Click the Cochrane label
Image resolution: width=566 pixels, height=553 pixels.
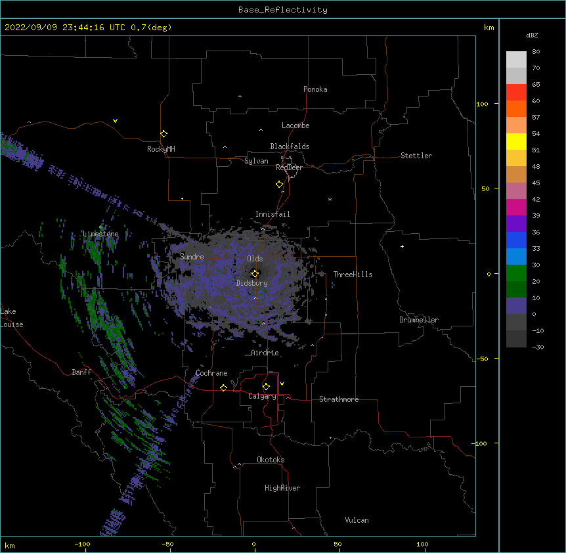[x=211, y=373]
